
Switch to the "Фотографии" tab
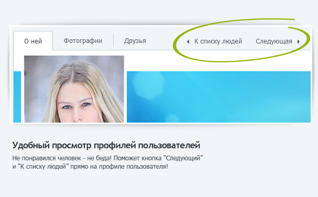tap(83, 41)
